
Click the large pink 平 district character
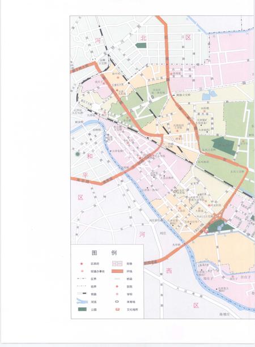point(86,175)
